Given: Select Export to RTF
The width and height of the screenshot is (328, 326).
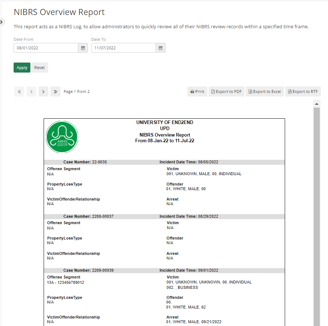Looking at the screenshot, I should click(303, 91).
